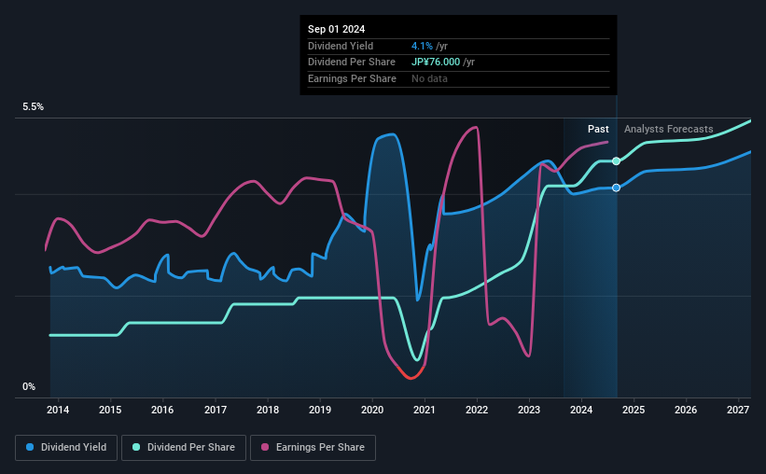Click the No data earnings value

[429, 78]
